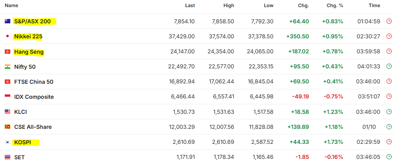The width and height of the screenshot is (398, 164).
Task: Select the CSE All-Share index name
Action: point(33,127)
